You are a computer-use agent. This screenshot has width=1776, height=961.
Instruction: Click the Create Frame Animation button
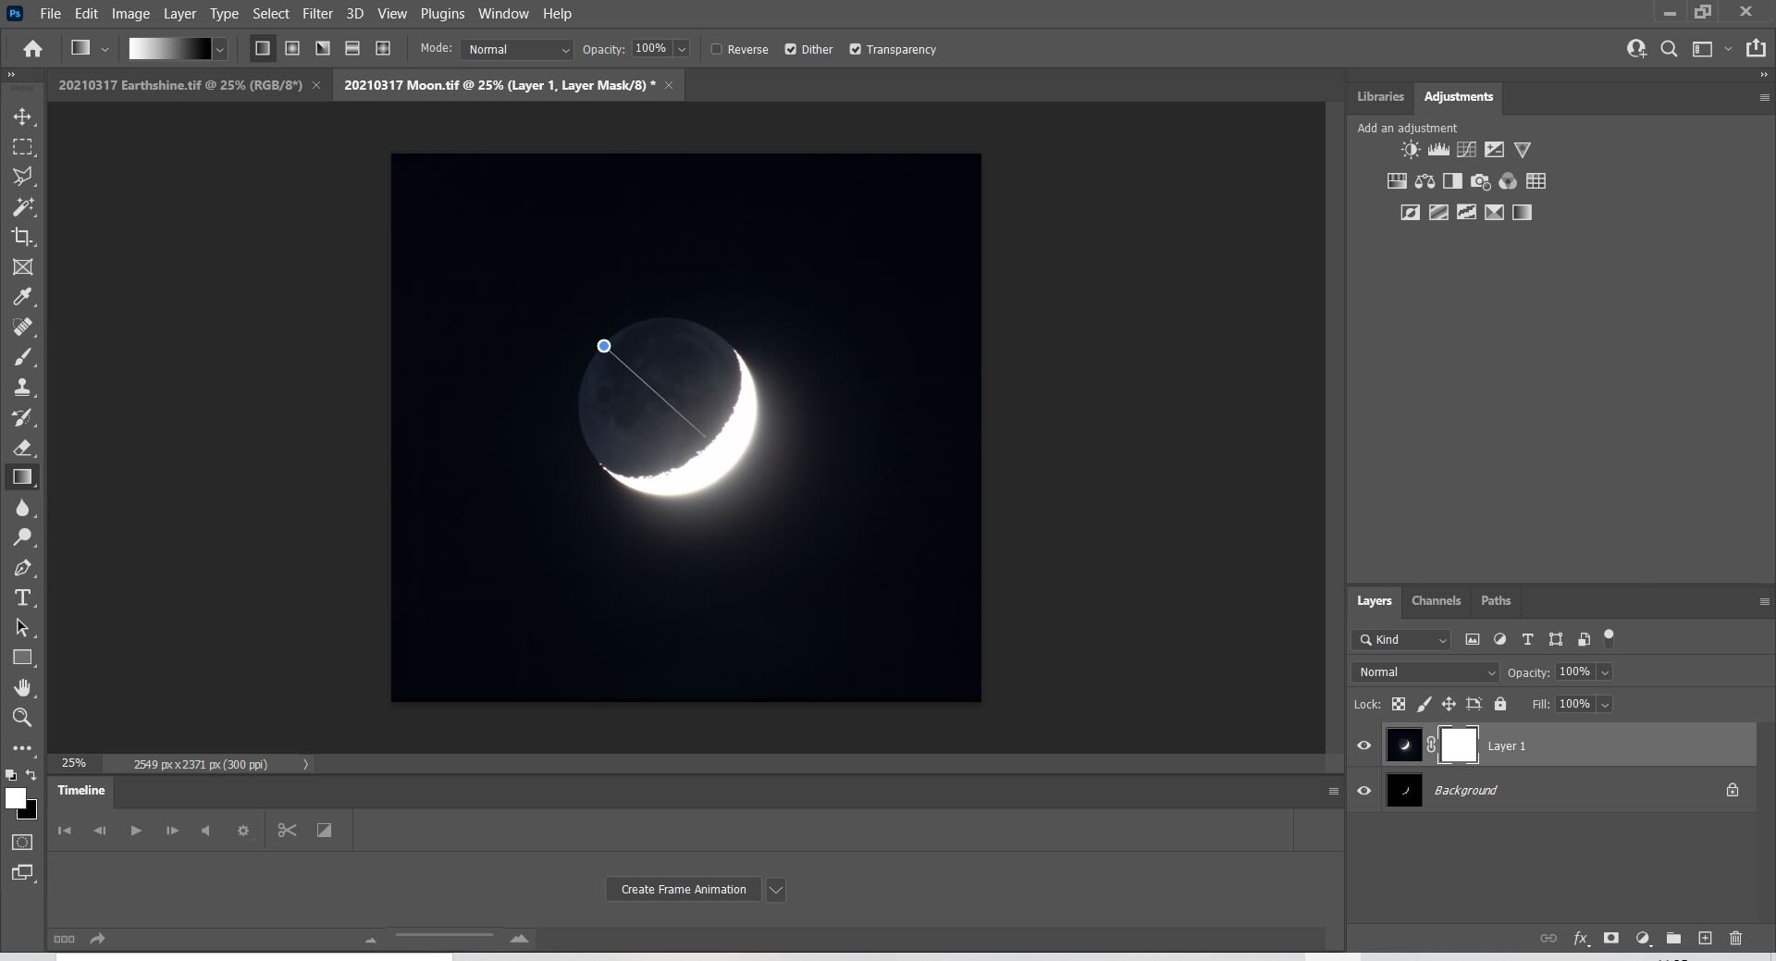pos(683,889)
